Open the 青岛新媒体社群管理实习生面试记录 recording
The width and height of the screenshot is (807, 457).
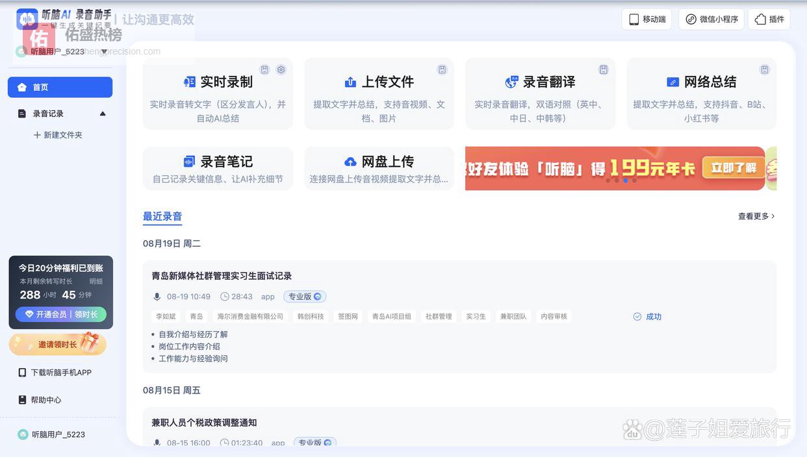pyautogui.click(x=222, y=276)
